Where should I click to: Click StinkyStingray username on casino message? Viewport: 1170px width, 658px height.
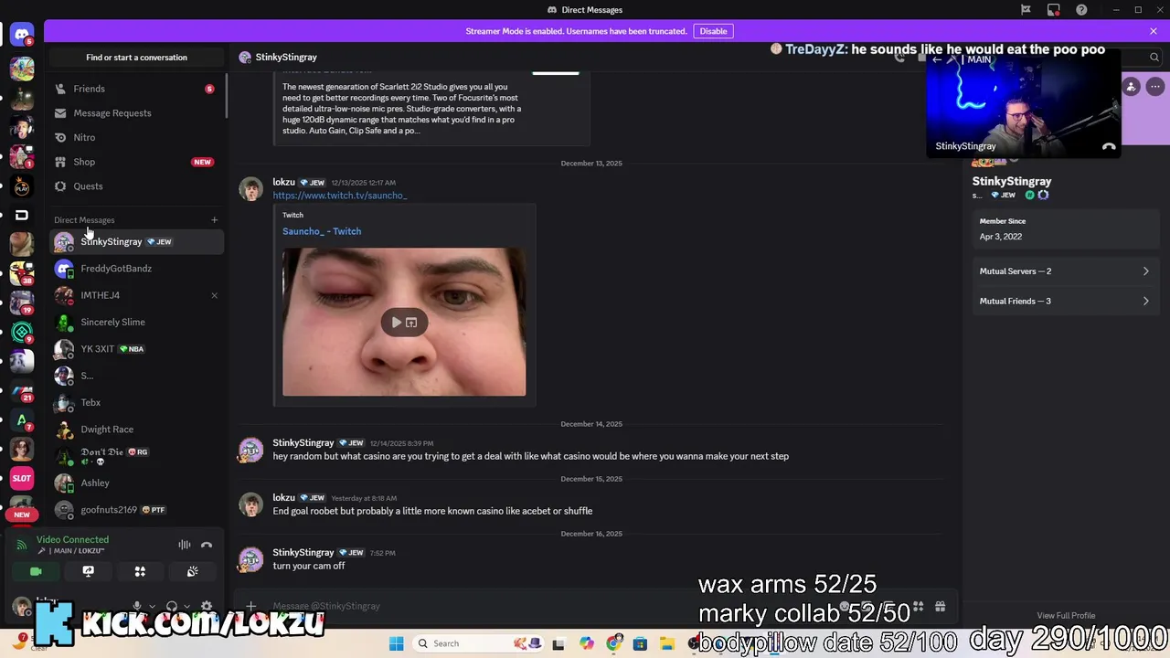[x=303, y=443]
